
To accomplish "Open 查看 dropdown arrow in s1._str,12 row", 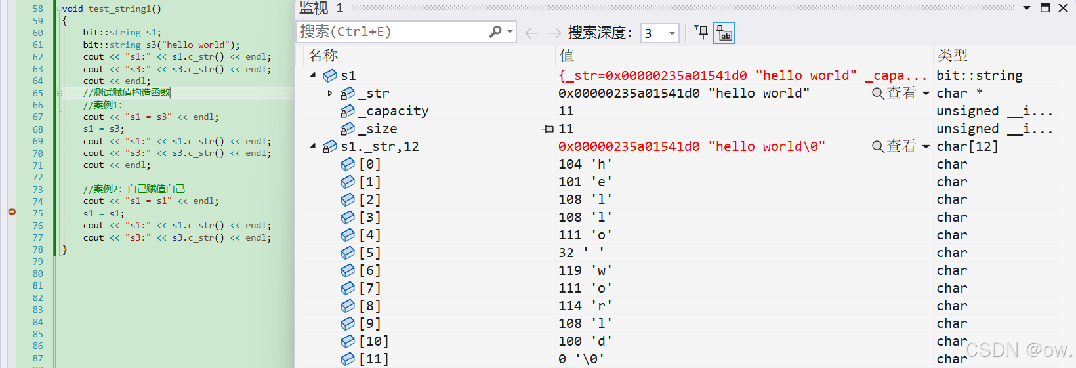I will point(926,146).
